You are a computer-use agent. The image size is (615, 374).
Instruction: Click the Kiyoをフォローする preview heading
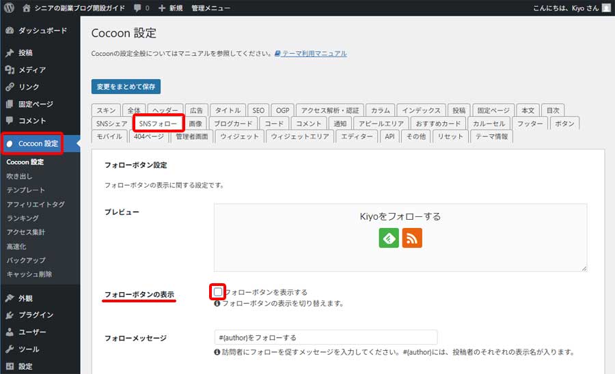pyautogui.click(x=400, y=216)
